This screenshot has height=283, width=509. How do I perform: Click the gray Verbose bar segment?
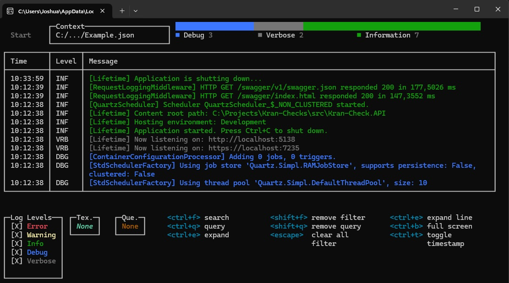coord(279,26)
